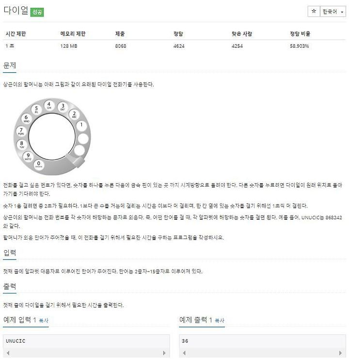Viewport: 349px width, 360px height.
Task: Click right scroll arrow under UNUCIC box
Action: (164, 353)
